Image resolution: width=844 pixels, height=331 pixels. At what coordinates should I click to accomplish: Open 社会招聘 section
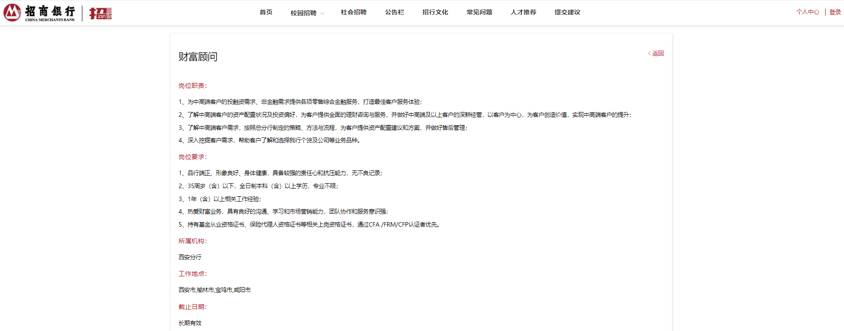tap(354, 12)
